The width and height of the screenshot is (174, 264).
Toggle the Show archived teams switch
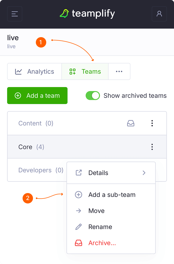point(93,96)
